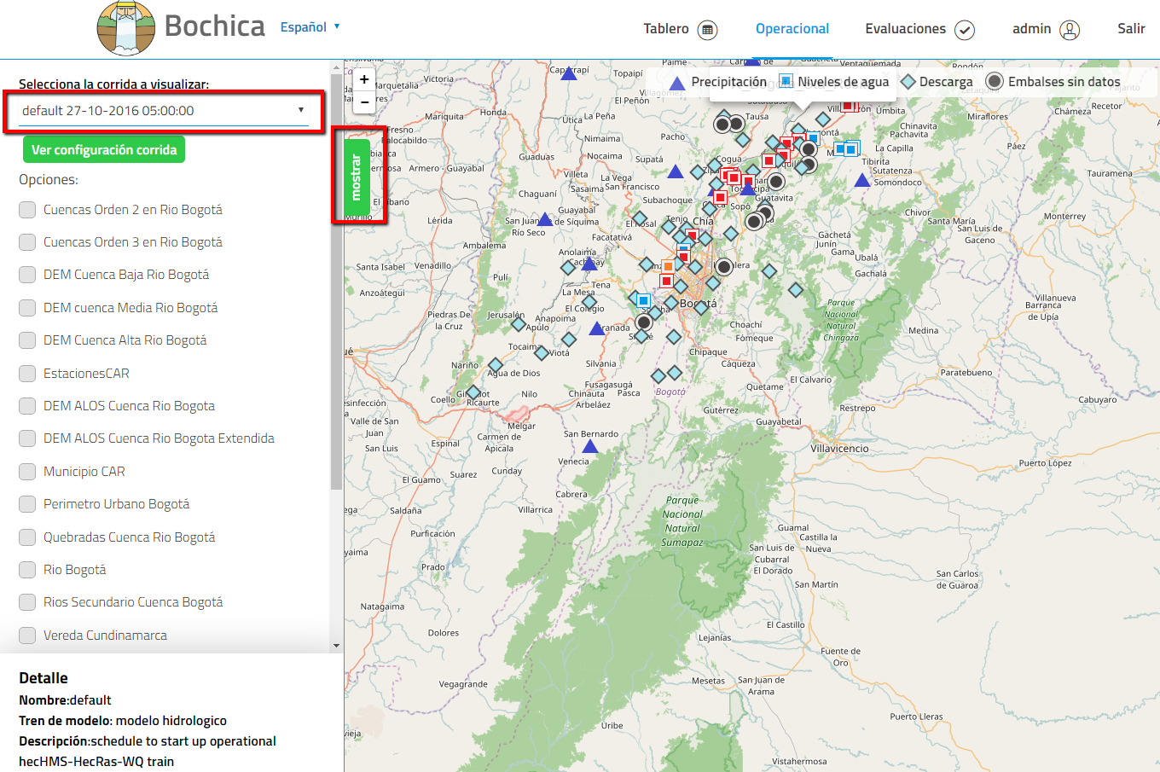Toggle DEM Cuenca Alta Rio Bogotá layer
The image size is (1160, 772).
pyautogui.click(x=27, y=340)
